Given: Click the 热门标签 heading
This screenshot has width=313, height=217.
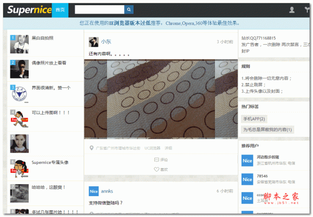Looking at the screenshot, I should click(x=250, y=107).
